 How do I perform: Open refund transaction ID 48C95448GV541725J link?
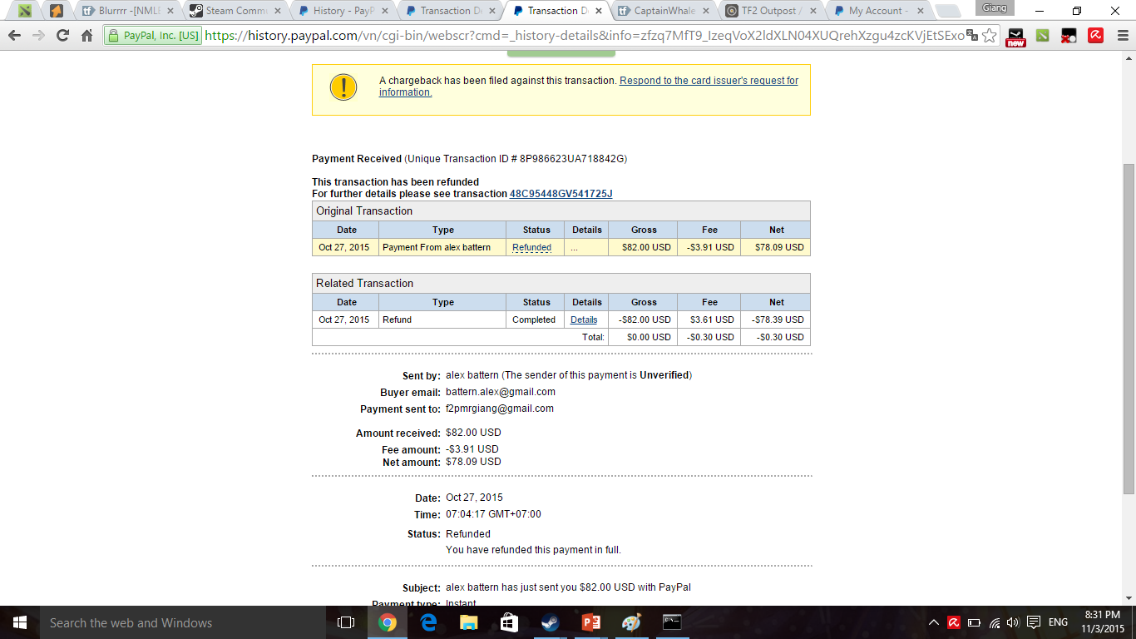tap(561, 194)
